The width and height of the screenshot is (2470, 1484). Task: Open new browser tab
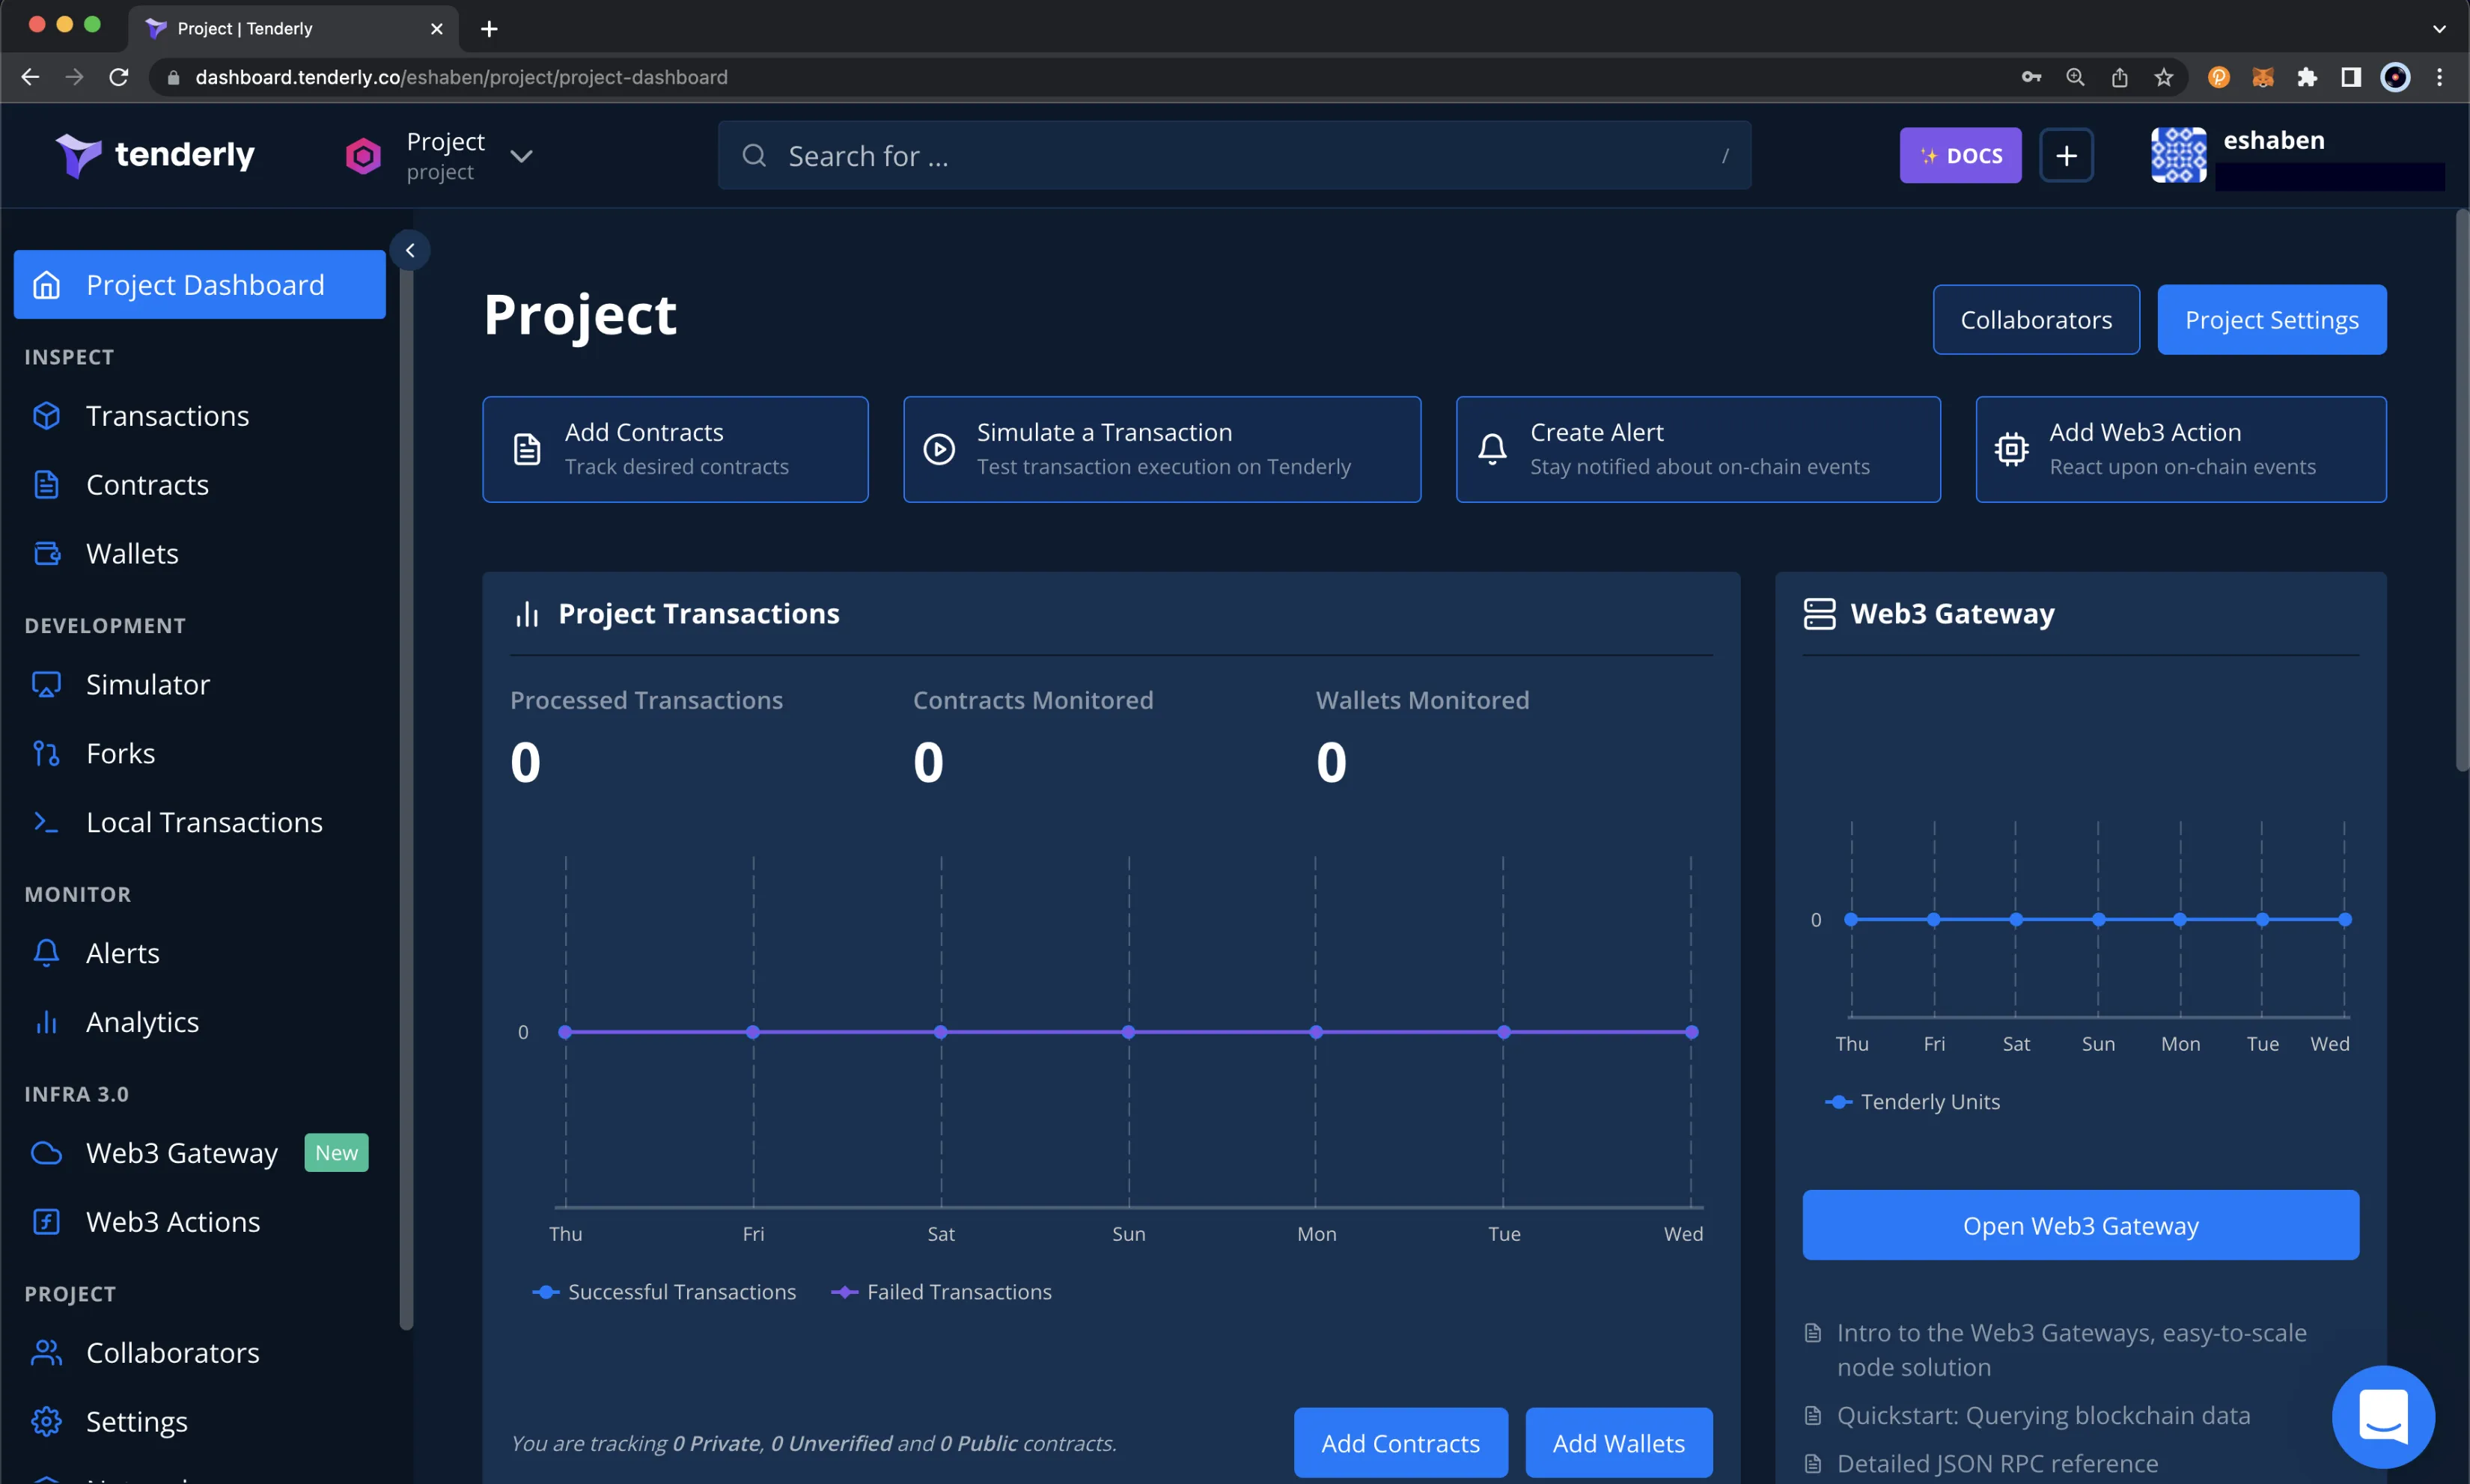coord(488,29)
